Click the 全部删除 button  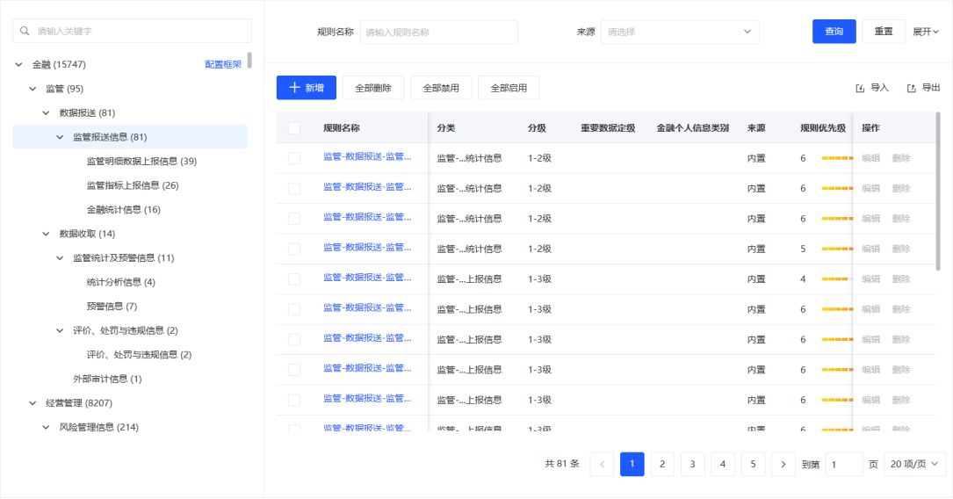[373, 88]
